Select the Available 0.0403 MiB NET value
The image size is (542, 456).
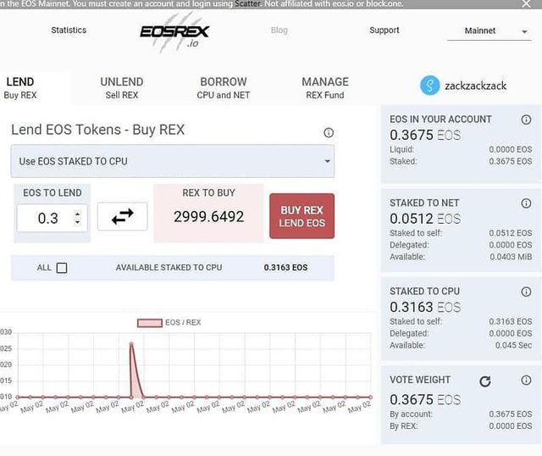point(511,257)
